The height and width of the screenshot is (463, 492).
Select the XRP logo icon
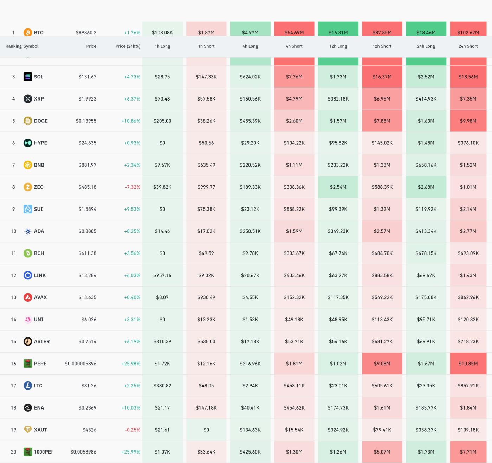pyautogui.click(x=27, y=99)
